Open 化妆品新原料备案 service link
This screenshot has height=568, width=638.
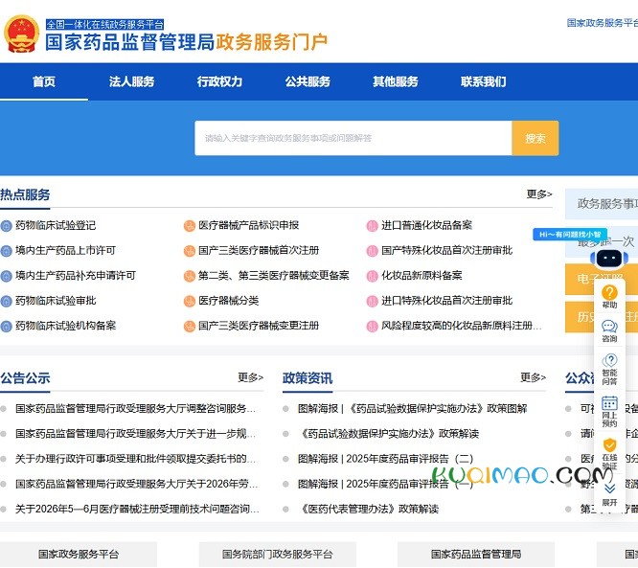pos(422,276)
